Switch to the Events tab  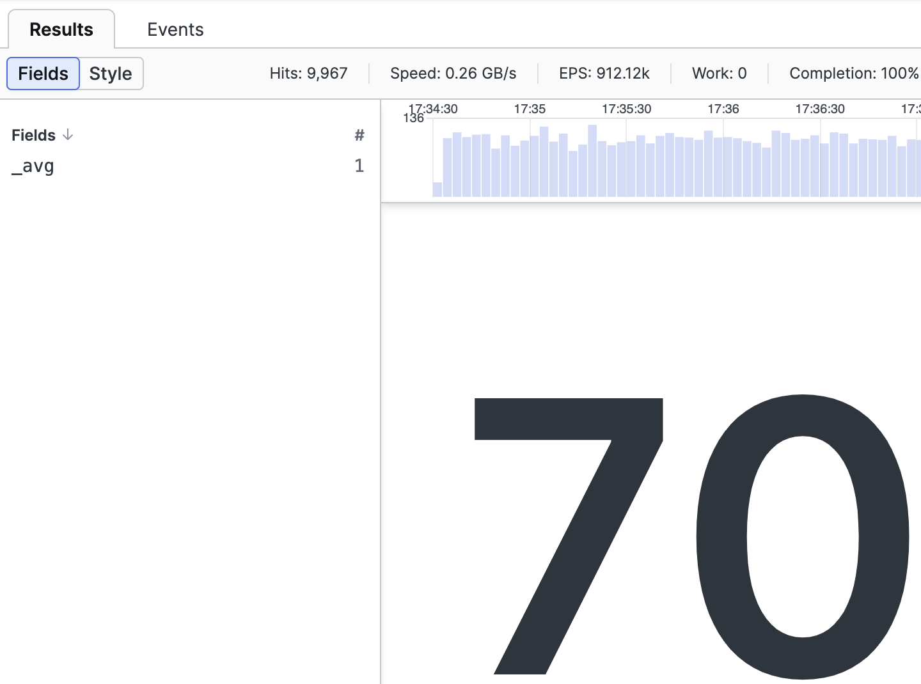tap(175, 29)
